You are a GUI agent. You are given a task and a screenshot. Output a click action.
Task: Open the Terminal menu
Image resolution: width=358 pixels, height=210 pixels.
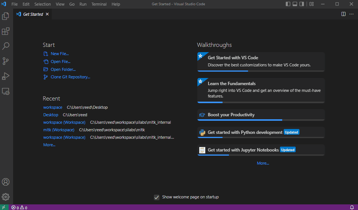[99, 4]
